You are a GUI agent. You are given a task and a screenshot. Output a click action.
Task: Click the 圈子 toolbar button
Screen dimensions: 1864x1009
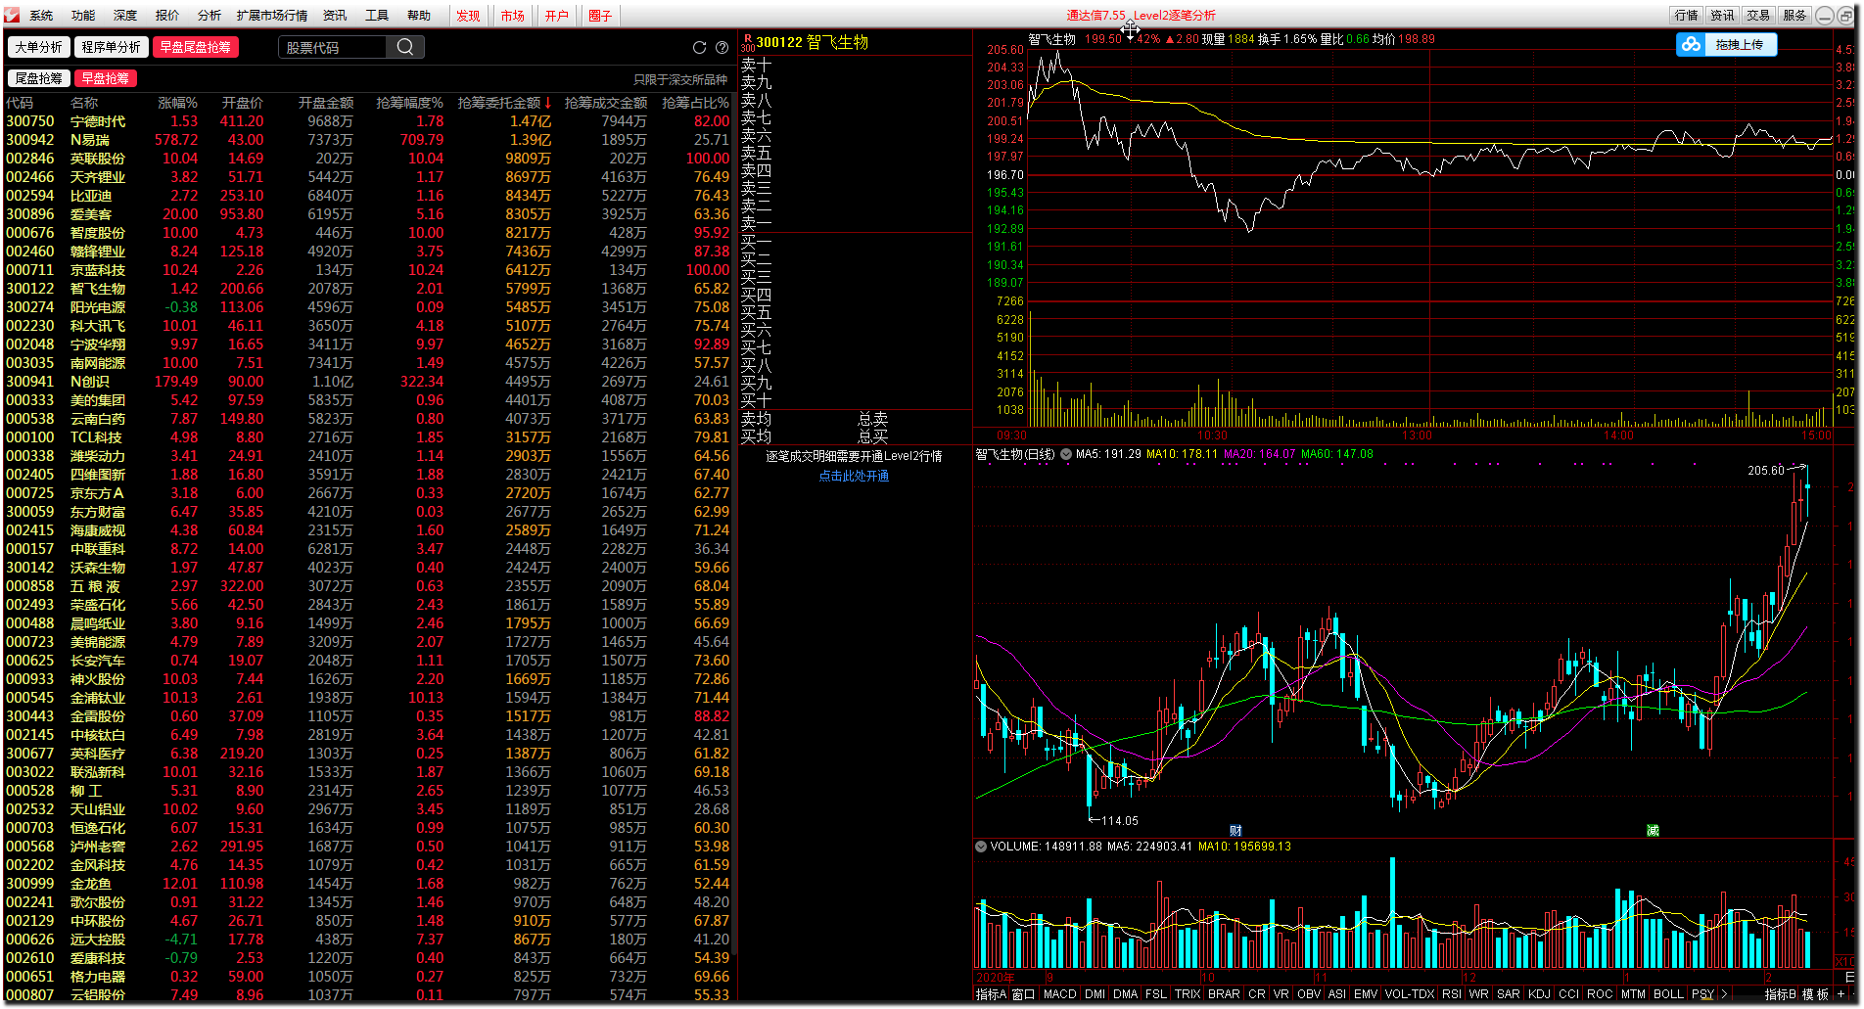pos(600,16)
